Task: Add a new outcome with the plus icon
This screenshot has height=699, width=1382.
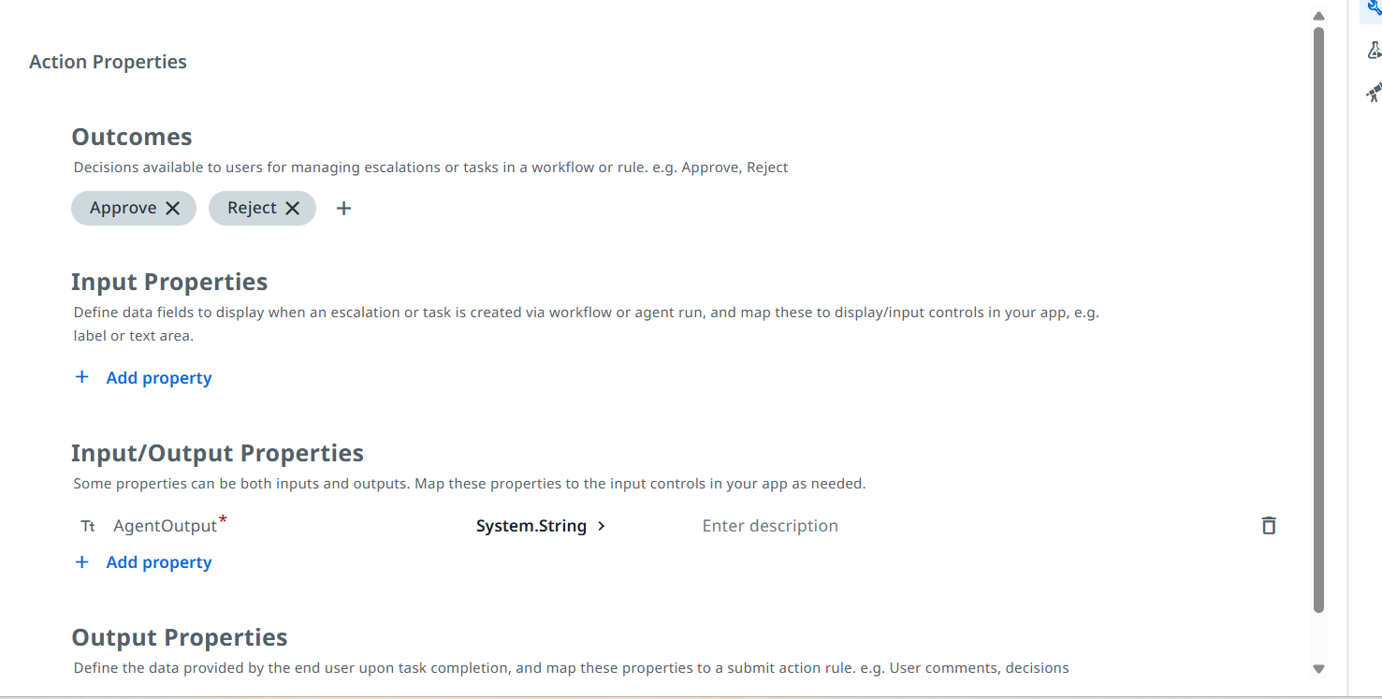Action: pos(343,209)
